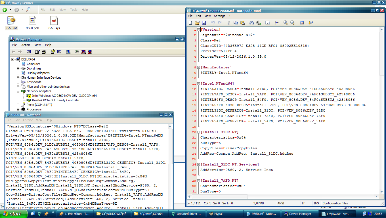
Task: Select Human Interface Devices category
Action: click(44, 77)
